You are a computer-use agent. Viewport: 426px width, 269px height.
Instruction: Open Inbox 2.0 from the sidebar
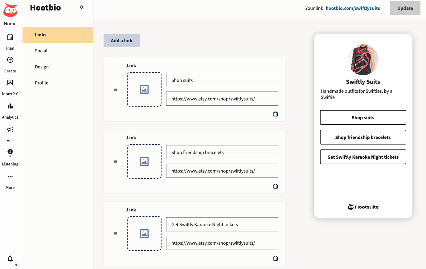pos(10,83)
